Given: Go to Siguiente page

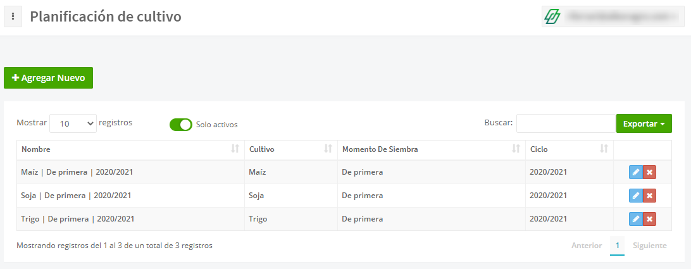Looking at the screenshot, I should tap(649, 246).
